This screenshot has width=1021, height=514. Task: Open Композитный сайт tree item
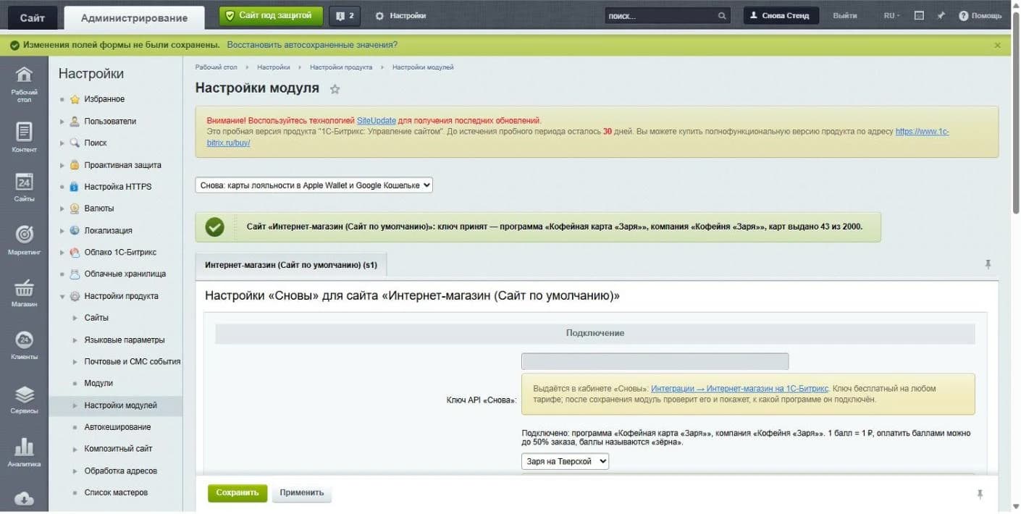(x=118, y=449)
